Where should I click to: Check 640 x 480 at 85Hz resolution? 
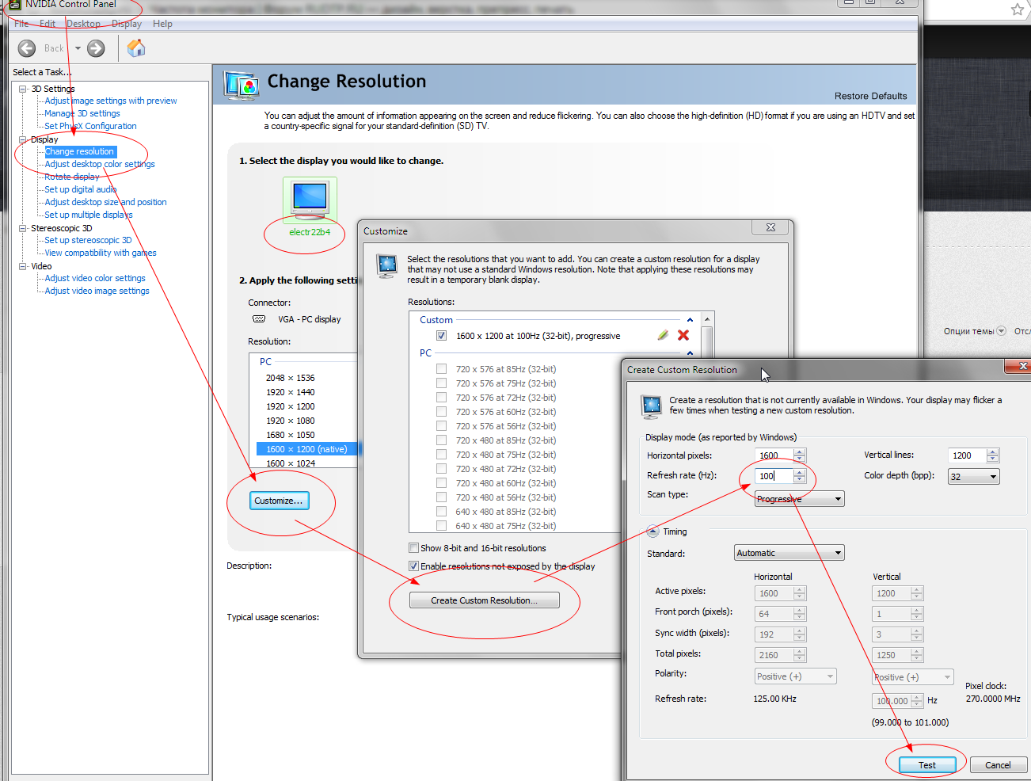tap(441, 512)
